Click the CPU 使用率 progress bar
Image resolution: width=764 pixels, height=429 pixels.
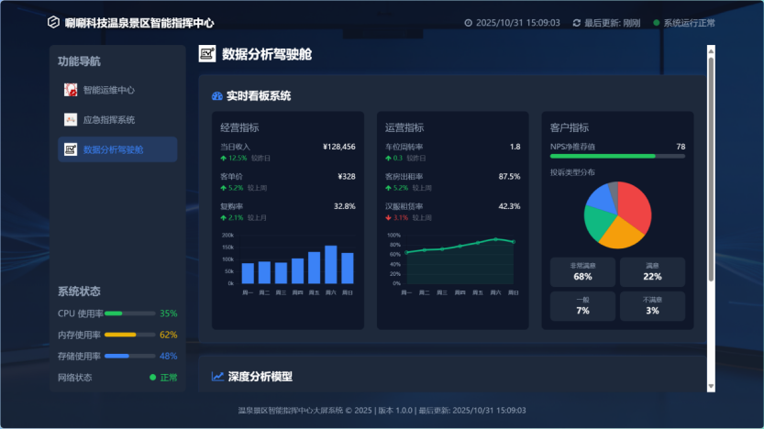(x=127, y=313)
